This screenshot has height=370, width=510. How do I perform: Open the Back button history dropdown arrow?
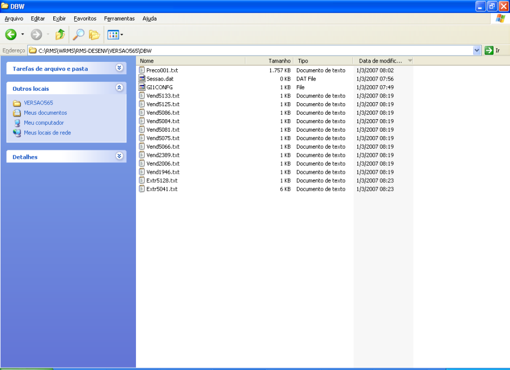(x=23, y=35)
